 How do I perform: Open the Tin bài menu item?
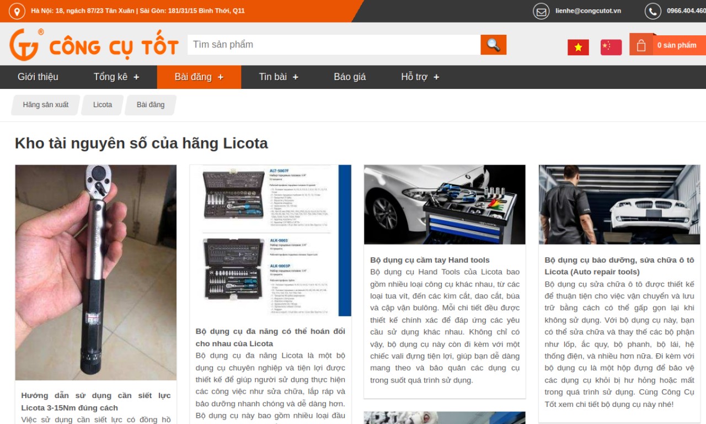tap(273, 77)
